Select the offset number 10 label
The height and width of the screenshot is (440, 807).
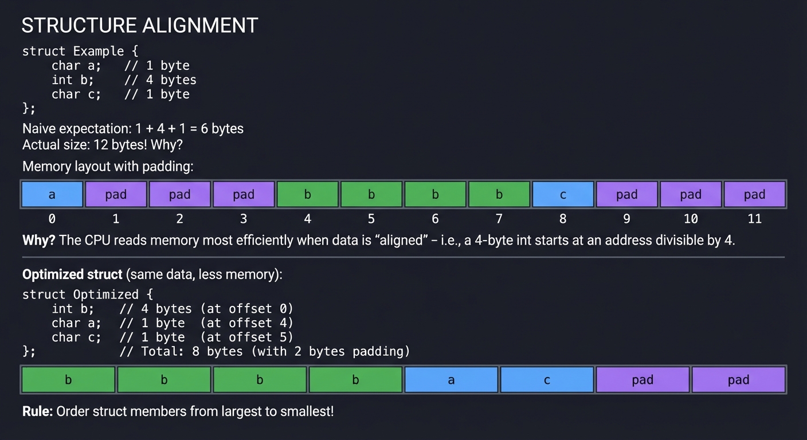[x=691, y=218]
